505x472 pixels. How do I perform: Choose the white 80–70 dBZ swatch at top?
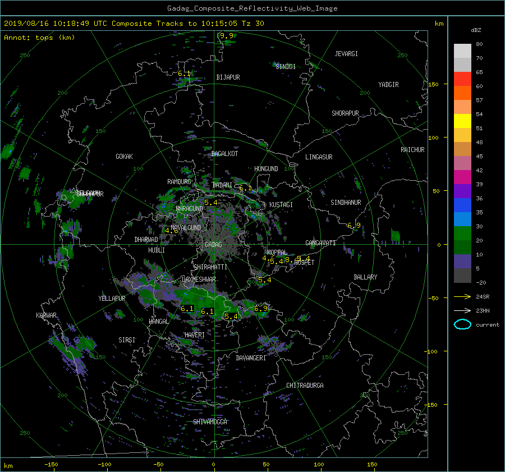point(462,51)
